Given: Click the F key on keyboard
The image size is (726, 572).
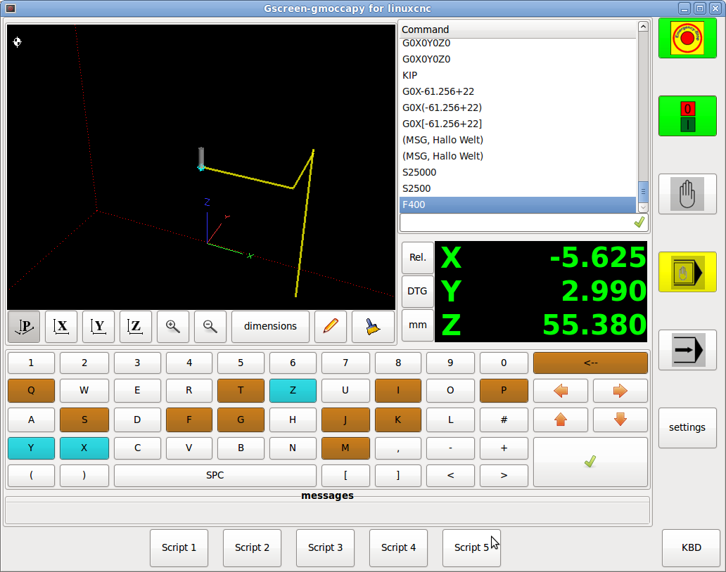Looking at the screenshot, I should [189, 420].
